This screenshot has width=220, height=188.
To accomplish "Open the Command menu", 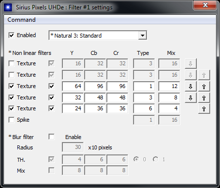I will (x=21, y=20).
